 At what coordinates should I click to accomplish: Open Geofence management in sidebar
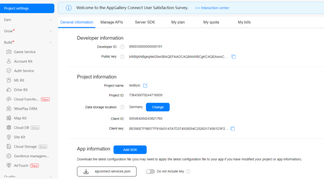click(x=32, y=156)
